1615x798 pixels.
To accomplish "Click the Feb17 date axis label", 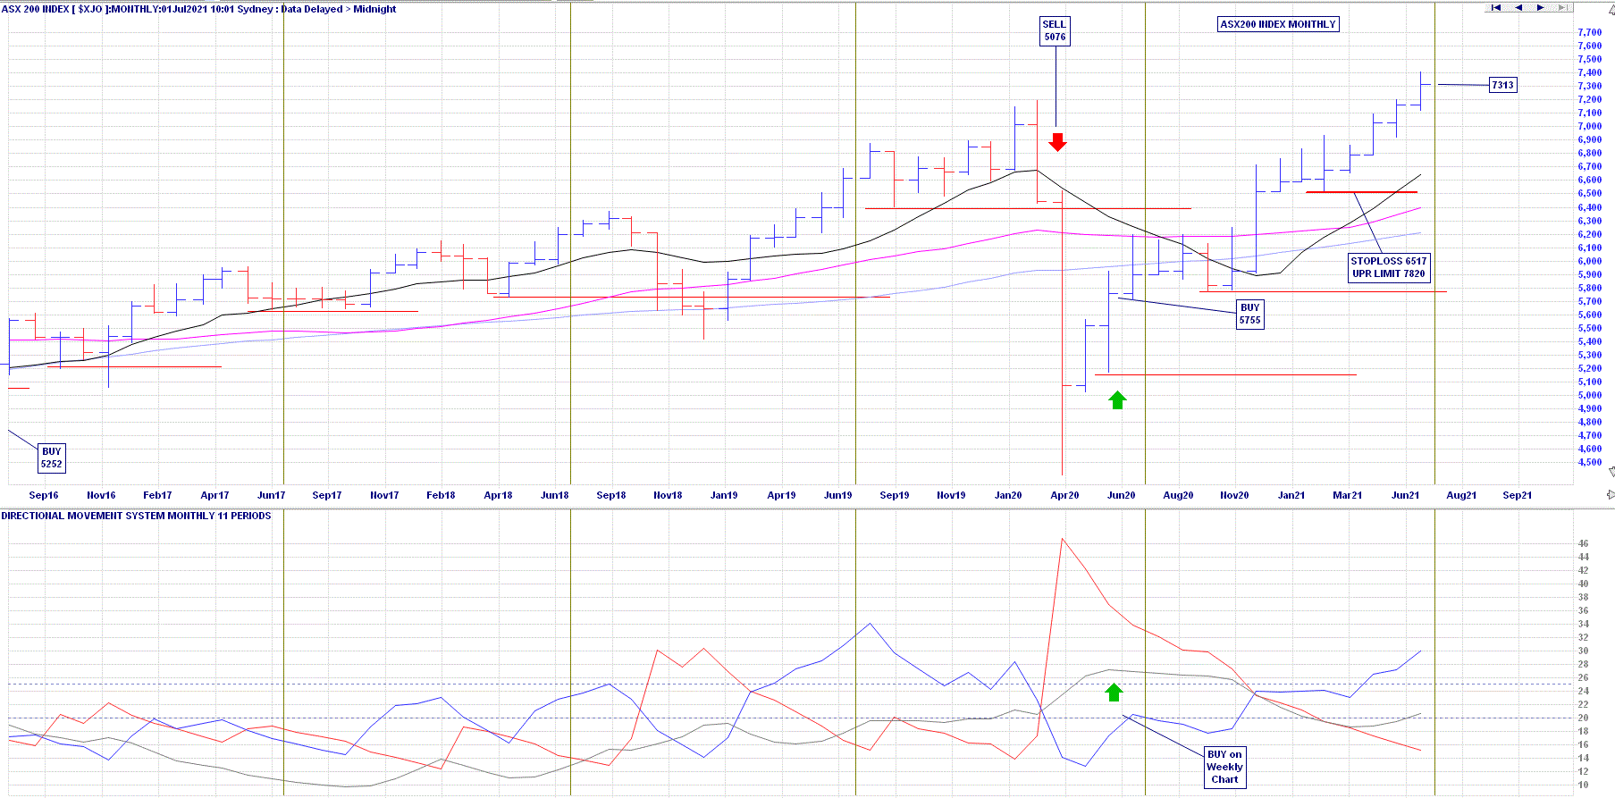I will (157, 495).
